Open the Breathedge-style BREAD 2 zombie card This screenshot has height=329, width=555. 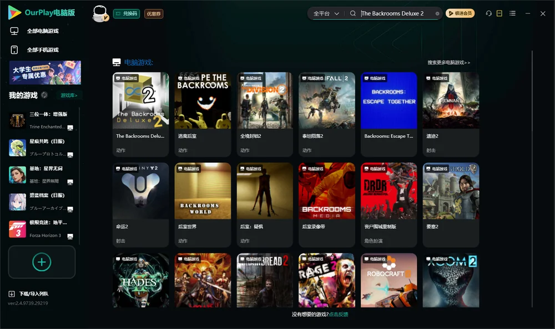click(x=265, y=280)
